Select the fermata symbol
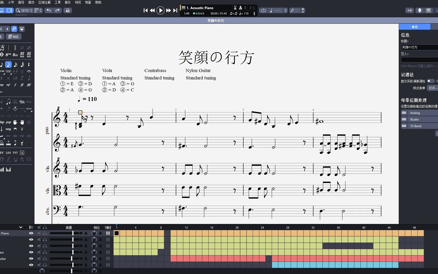The width and height of the screenshot is (438, 274). (29, 71)
